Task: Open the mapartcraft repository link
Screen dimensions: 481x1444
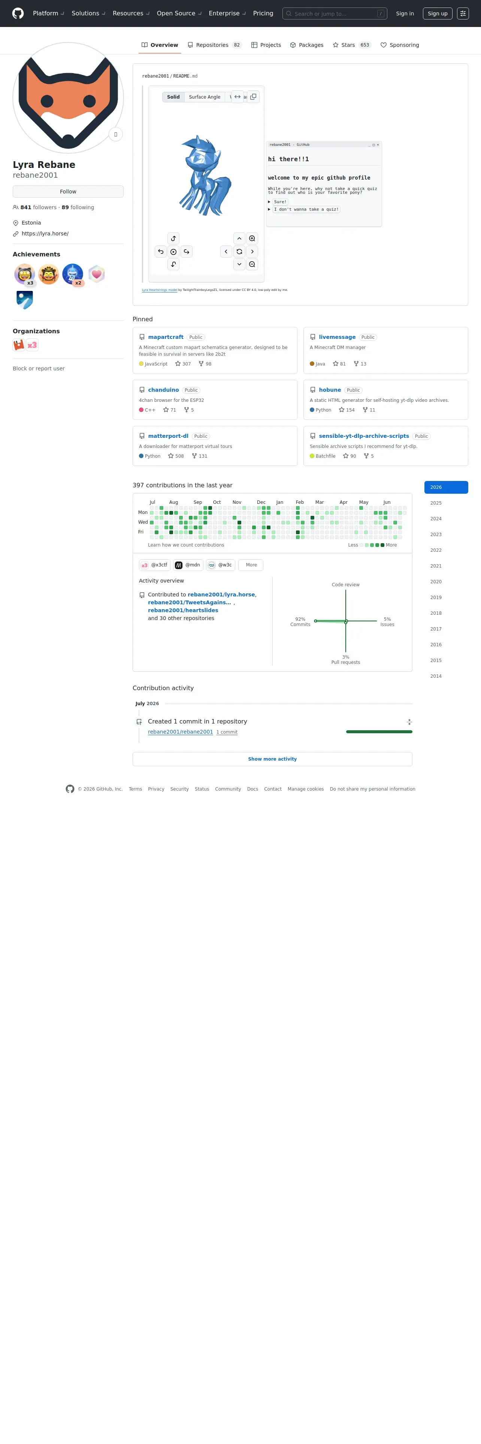Action: tap(166, 337)
